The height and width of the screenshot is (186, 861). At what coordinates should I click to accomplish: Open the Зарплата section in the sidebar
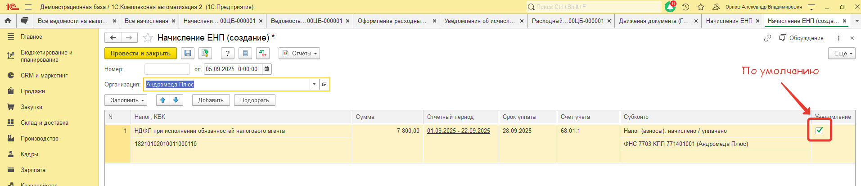coord(33,170)
